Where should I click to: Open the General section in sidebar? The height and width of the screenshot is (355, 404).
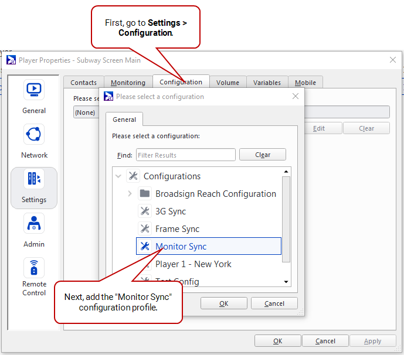(x=34, y=90)
